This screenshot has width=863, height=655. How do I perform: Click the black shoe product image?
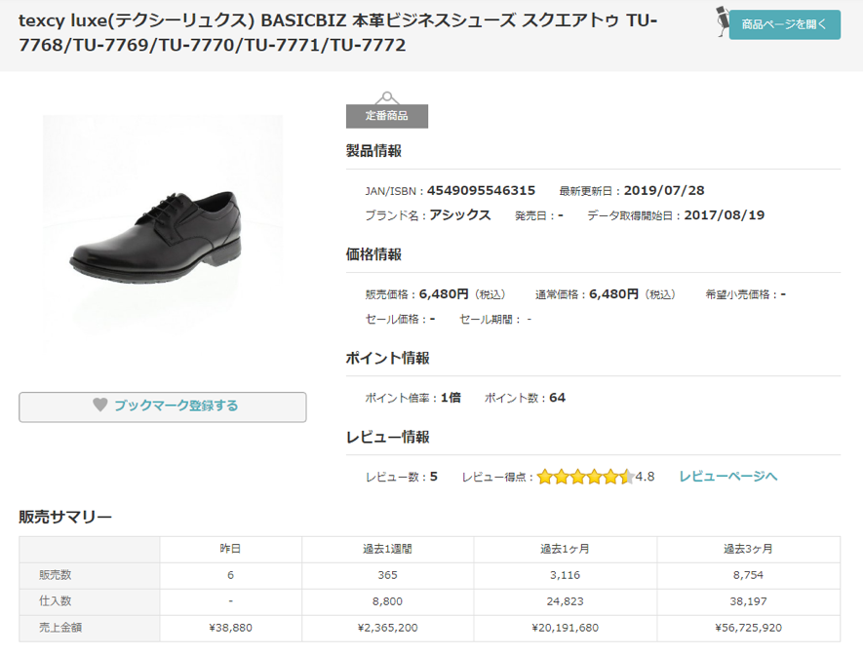tap(163, 234)
